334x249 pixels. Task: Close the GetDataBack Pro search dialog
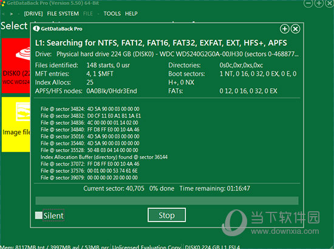click(296, 29)
